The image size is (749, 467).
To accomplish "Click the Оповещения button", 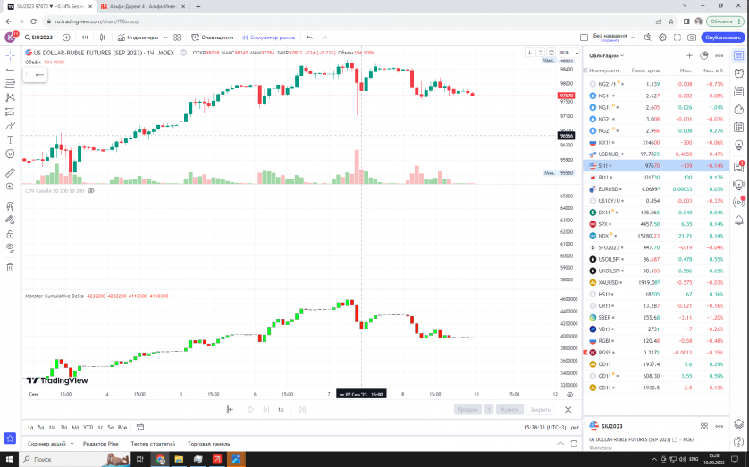I will (215, 38).
